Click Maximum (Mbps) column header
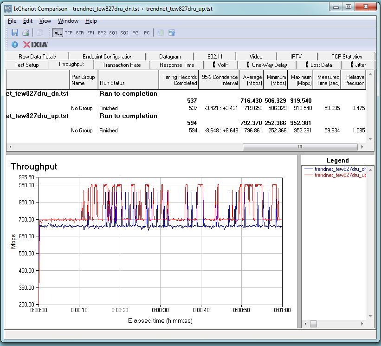This screenshot has height=346, width=381. coord(301,80)
